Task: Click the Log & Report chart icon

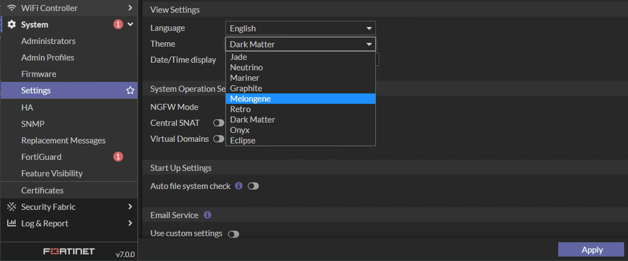Action: pos(12,223)
